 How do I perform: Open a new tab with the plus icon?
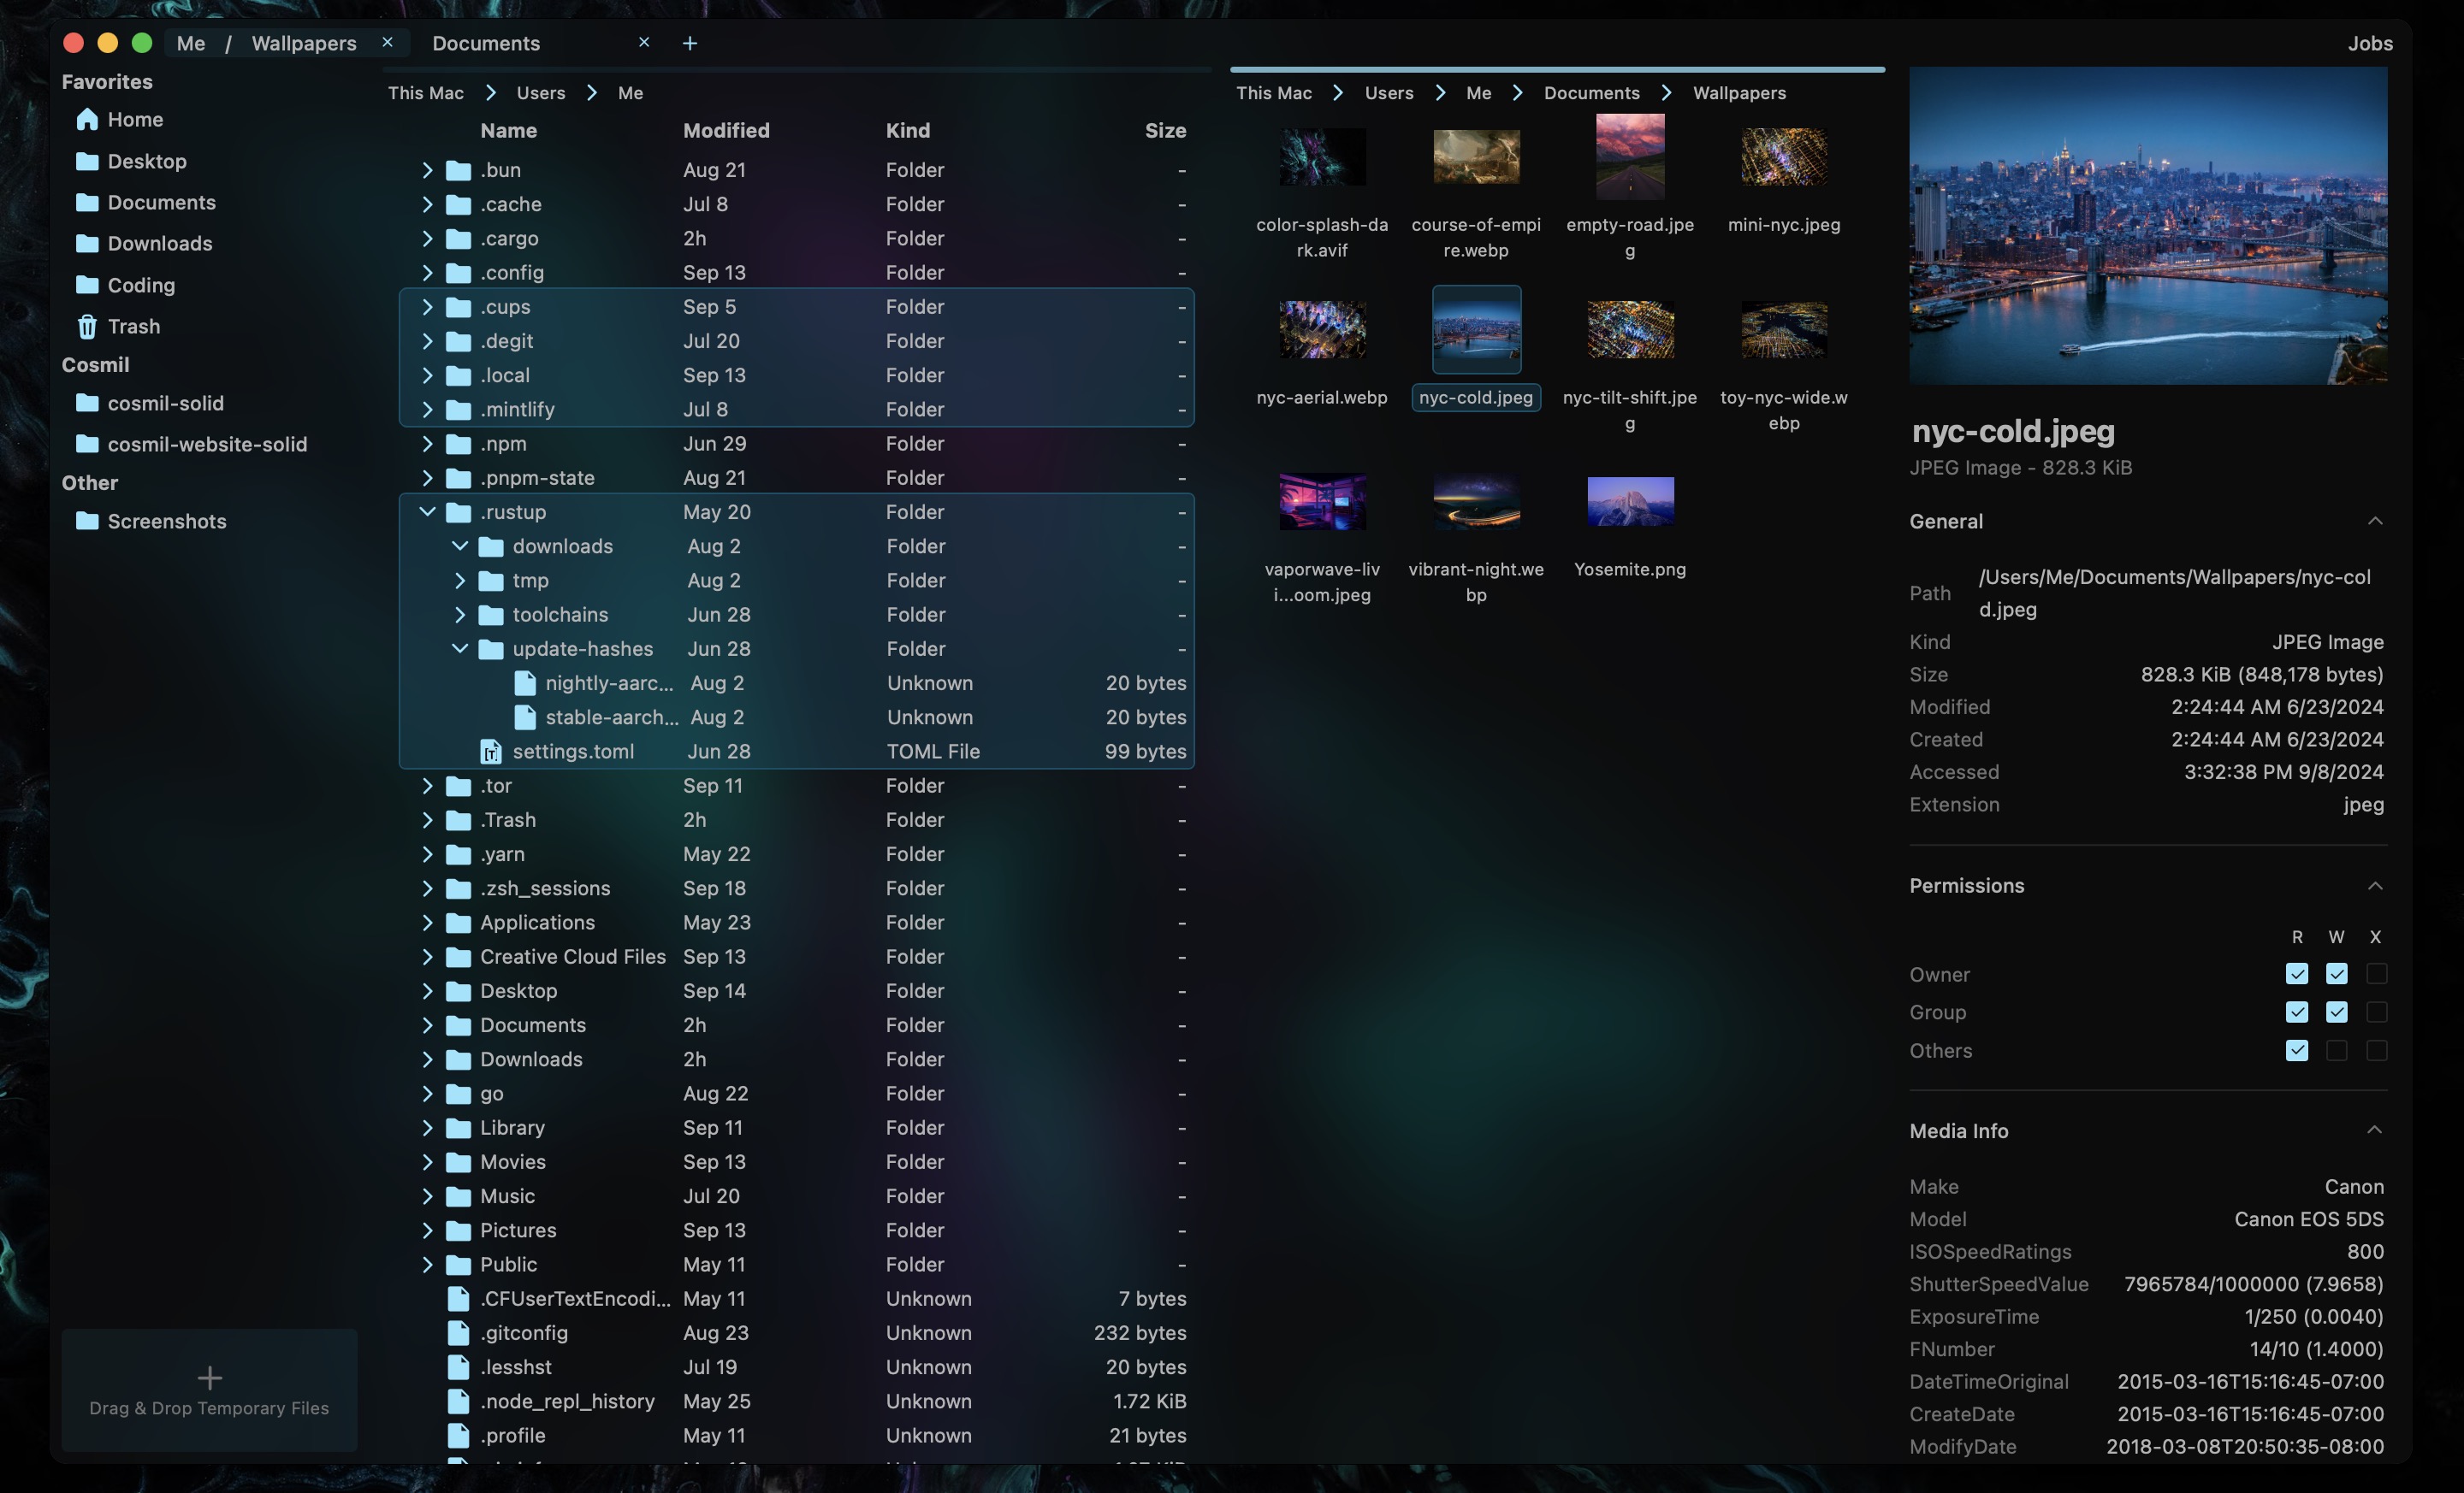[x=689, y=43]
